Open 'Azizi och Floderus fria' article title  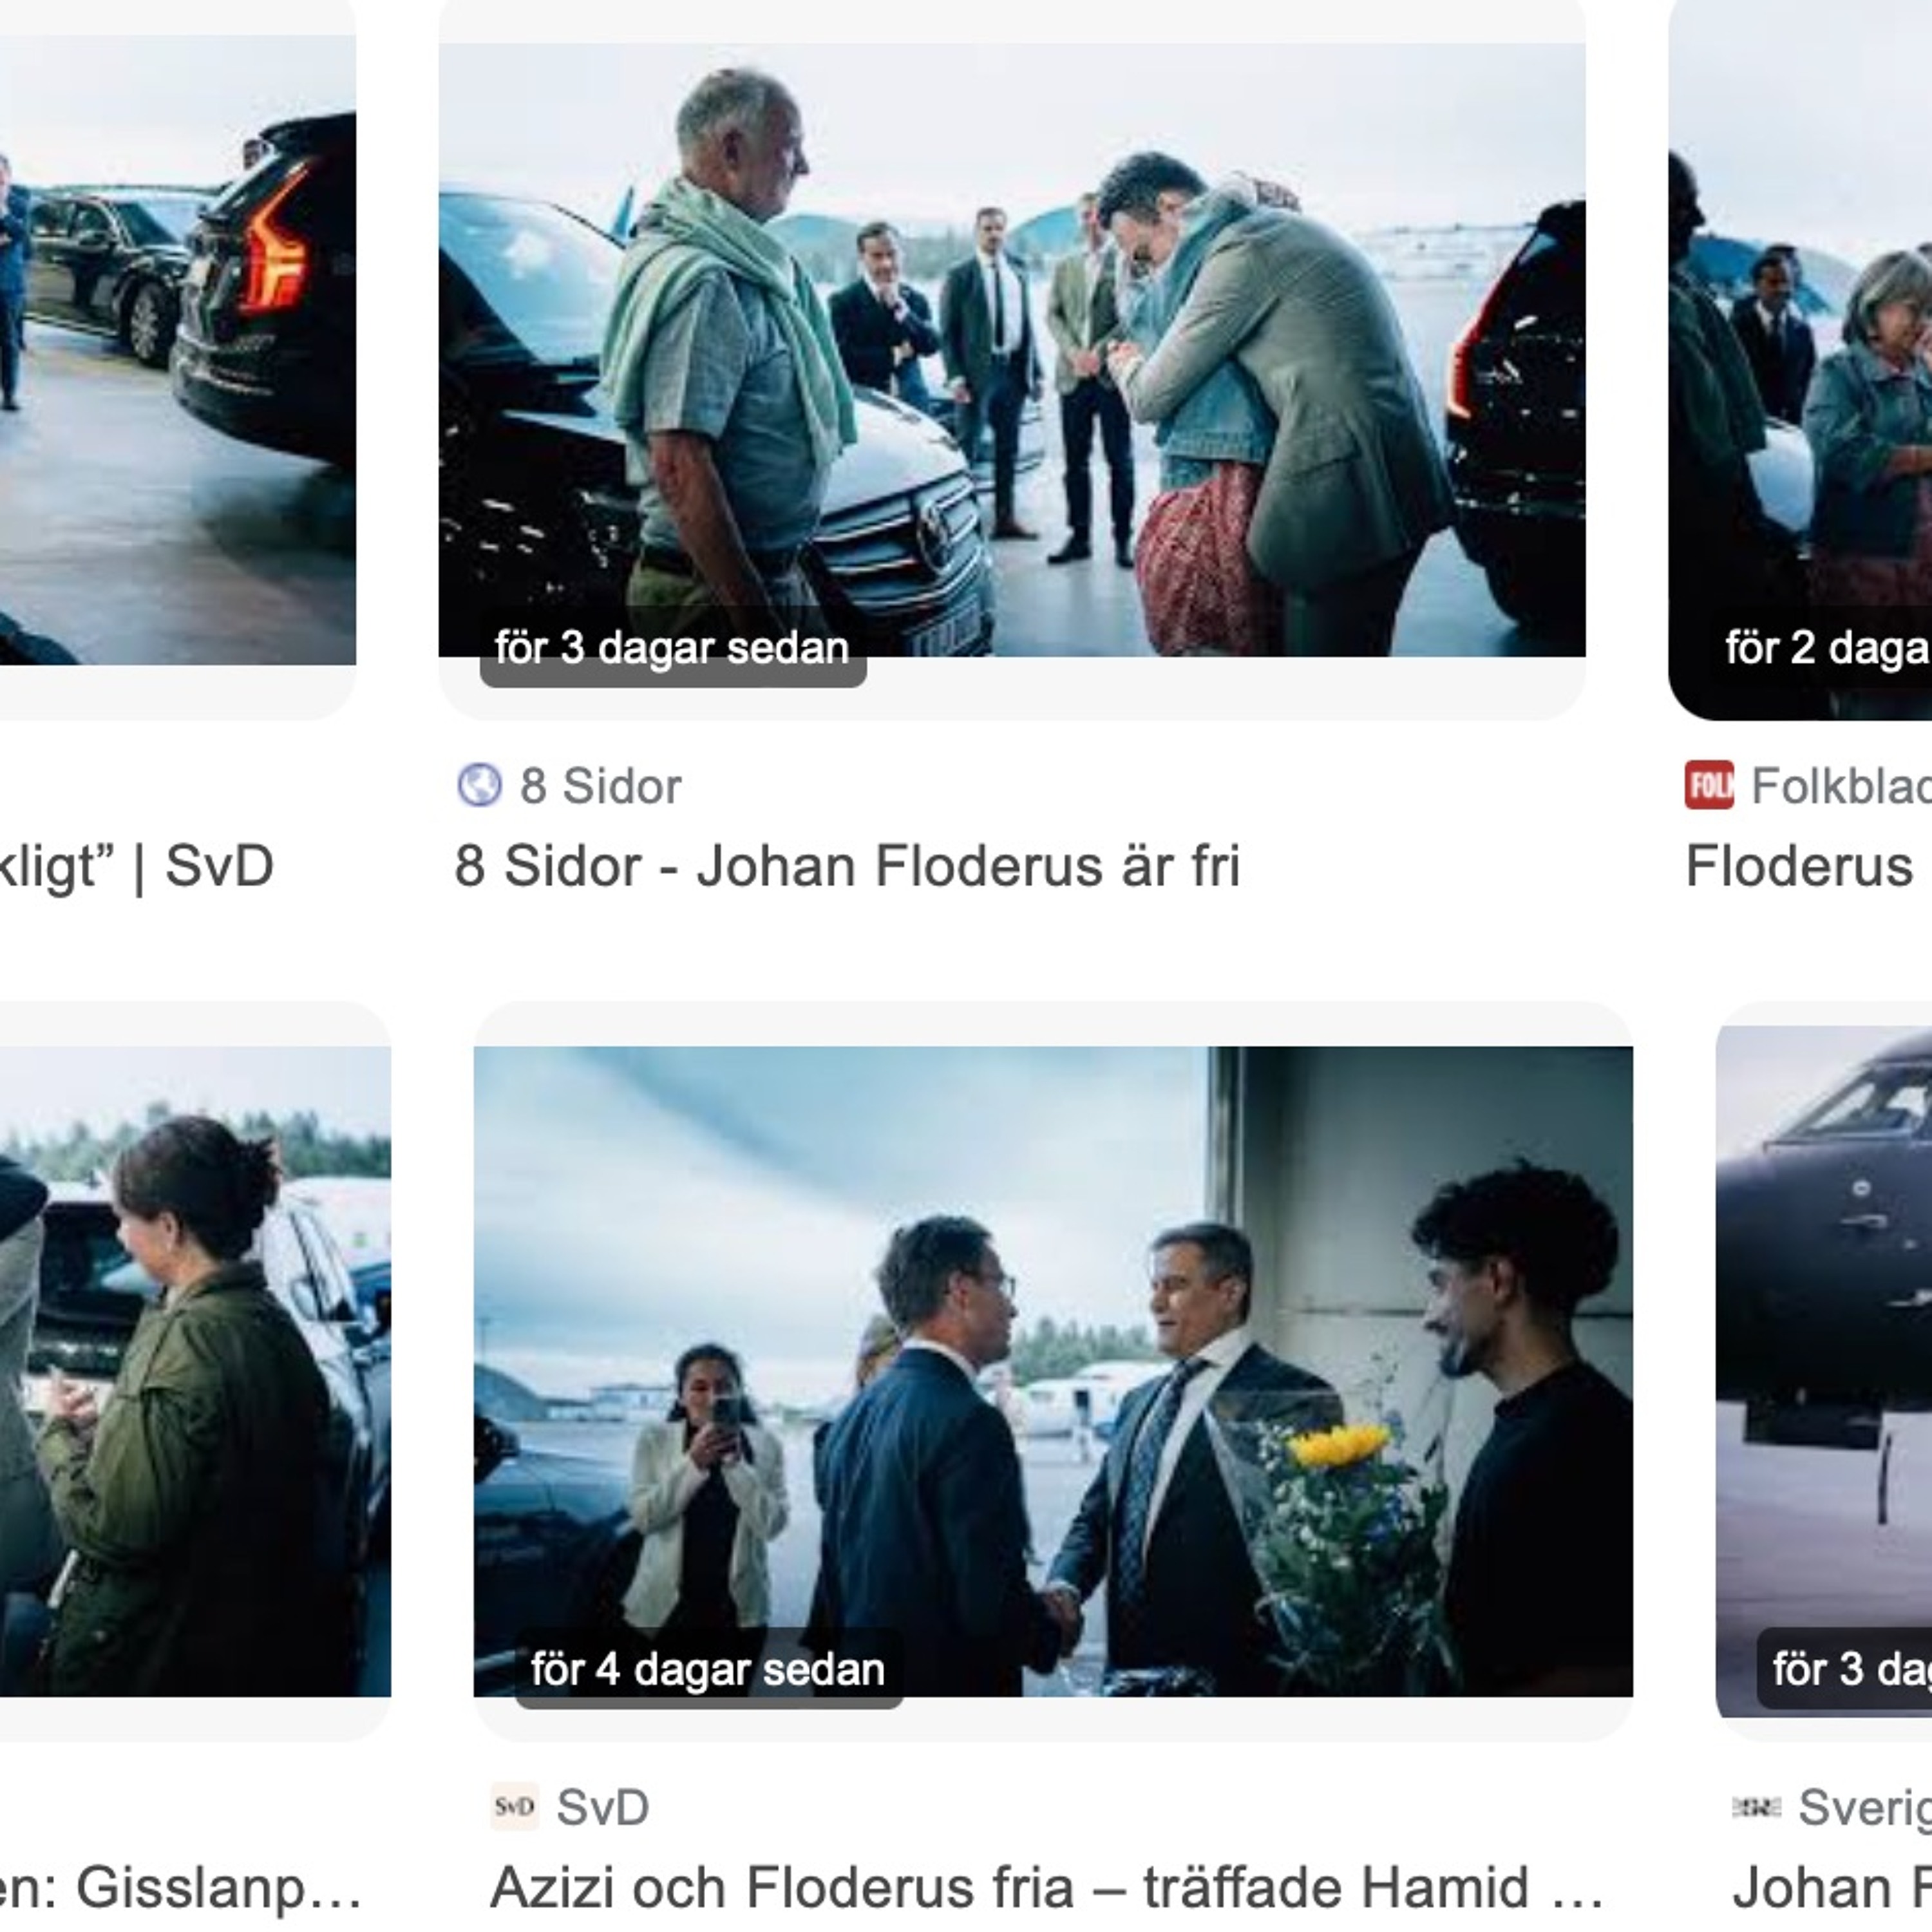pos(1047,1888)
